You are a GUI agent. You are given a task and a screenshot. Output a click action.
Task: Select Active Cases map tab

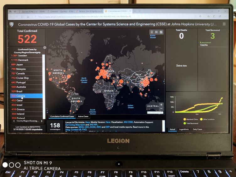tap(83, 116)
